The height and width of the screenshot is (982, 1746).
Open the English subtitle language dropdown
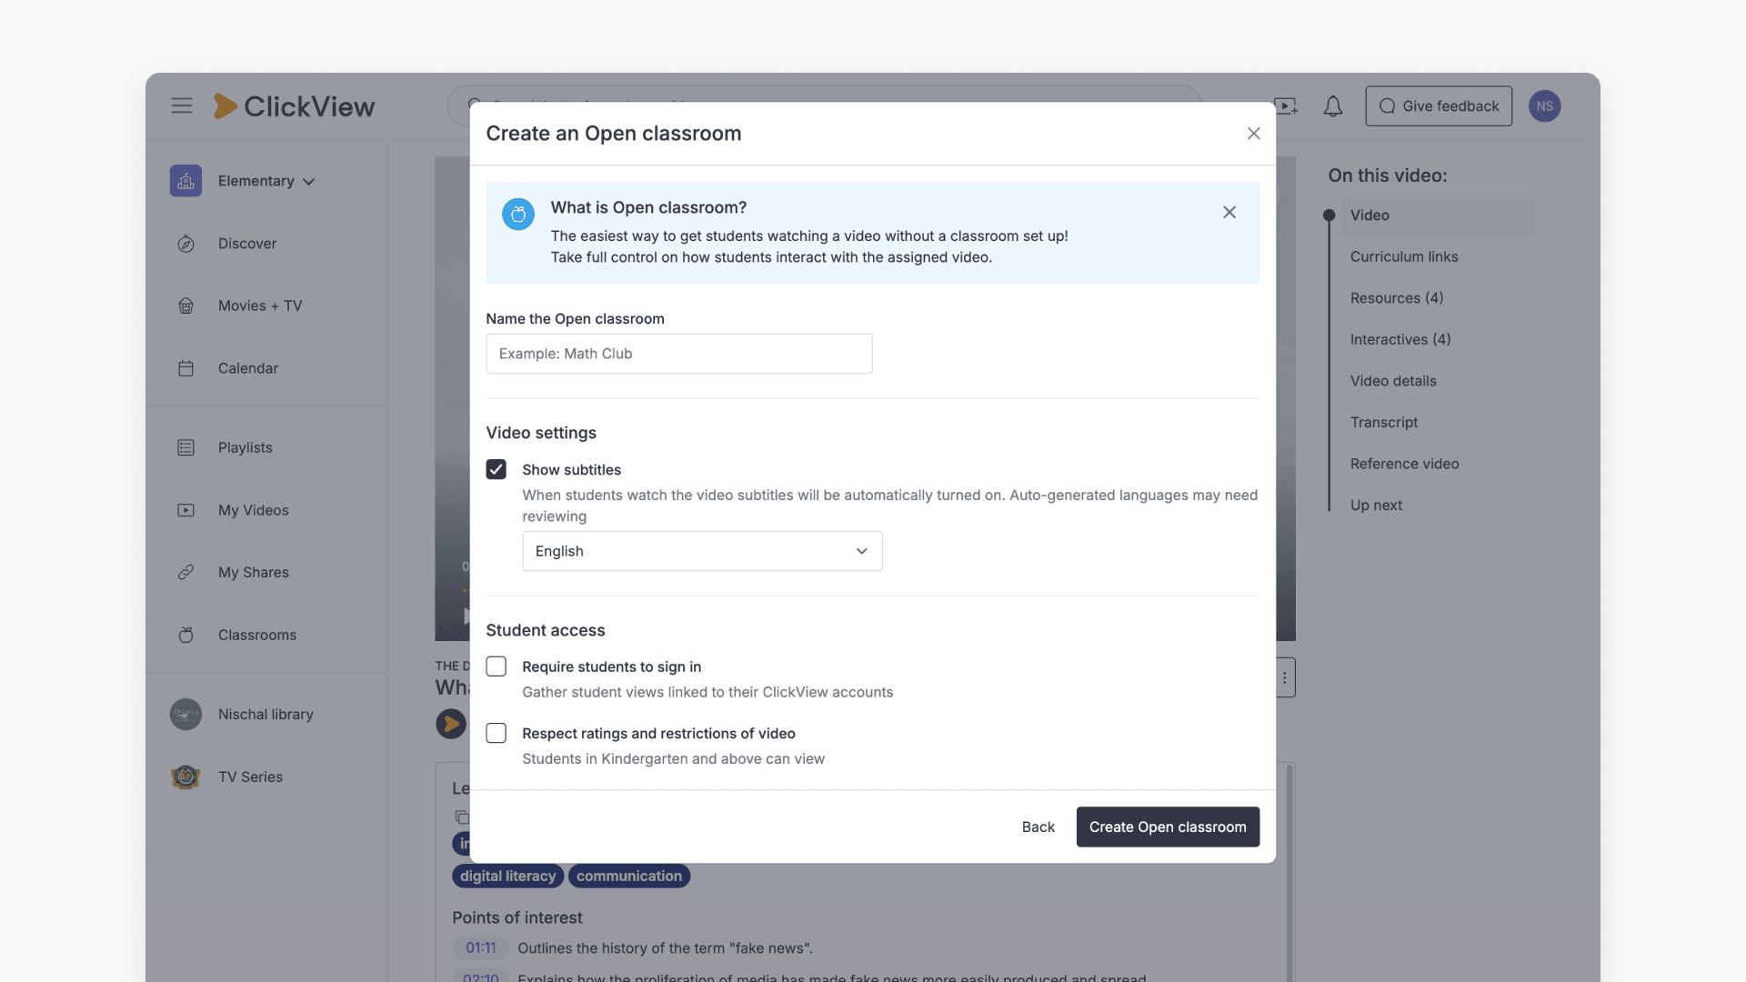point(702,551)
